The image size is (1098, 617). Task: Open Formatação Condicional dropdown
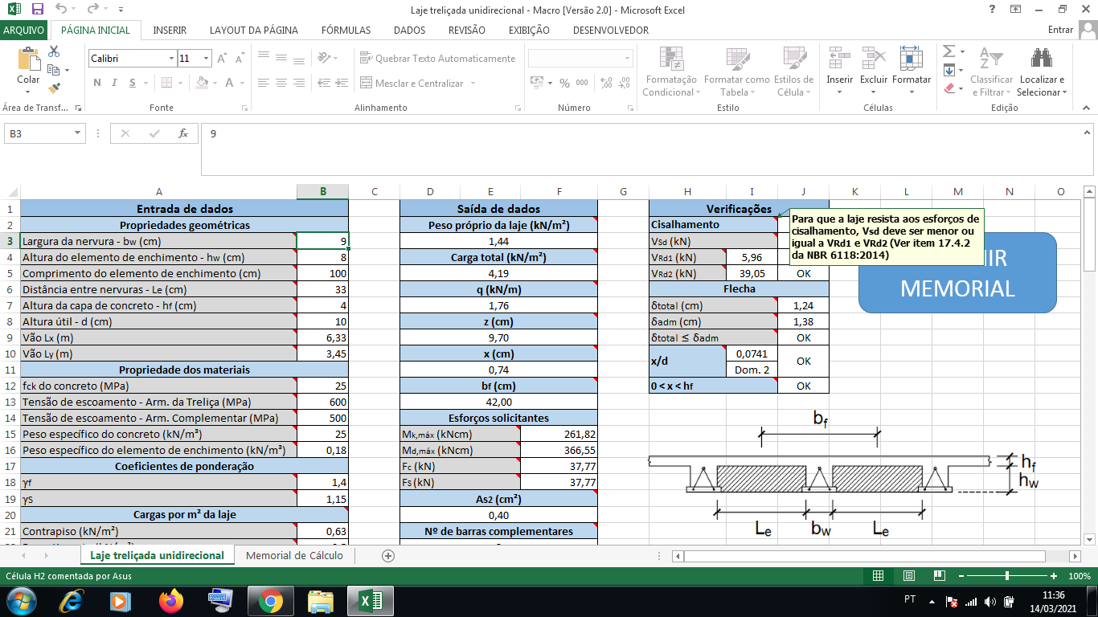[x=671, y=71]
